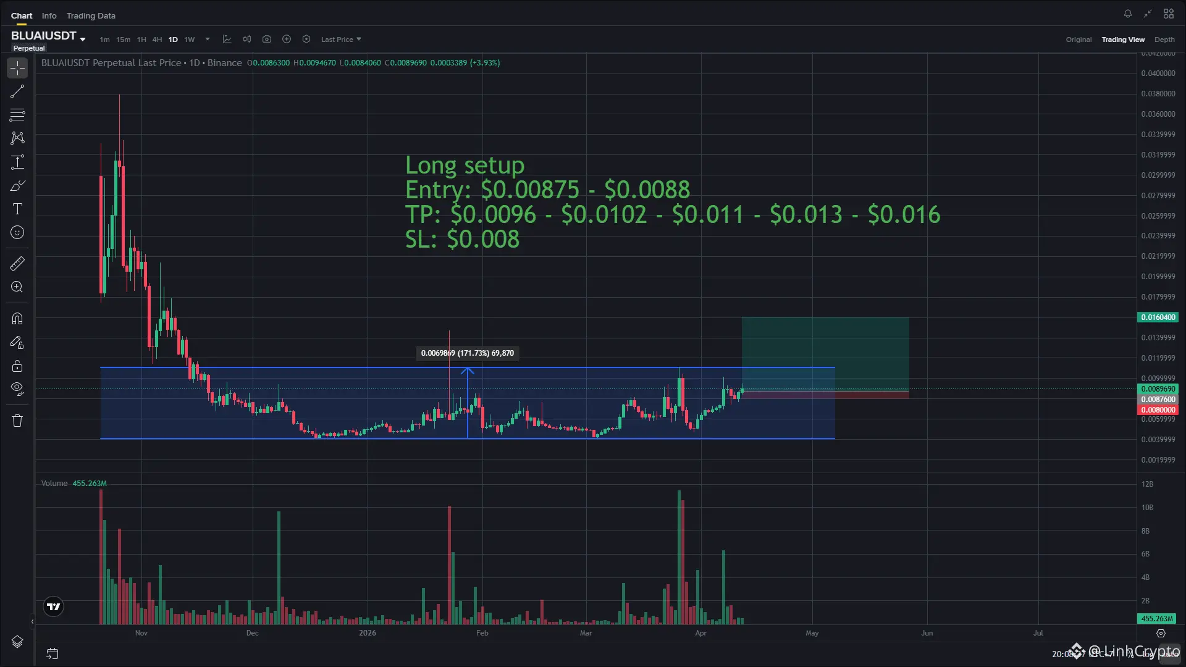This screenshot has height=667, width=1186.
Task: Switch to Original chart view
Action: coord(1079,40)
